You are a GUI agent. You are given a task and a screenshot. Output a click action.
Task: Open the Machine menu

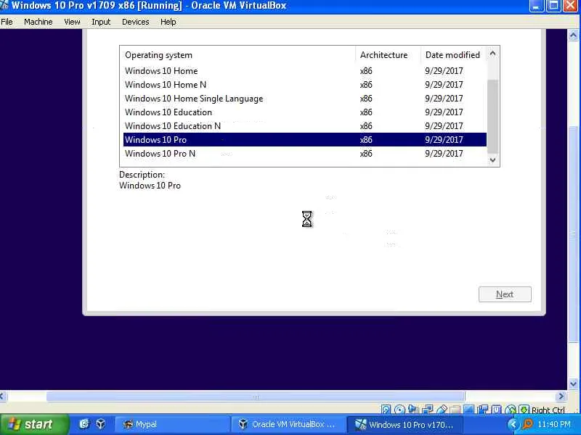(x=38, y=22)
